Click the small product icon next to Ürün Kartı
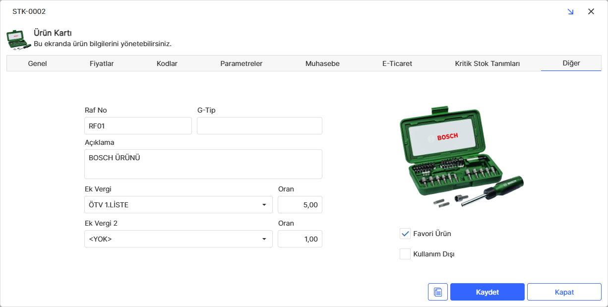Screen dimensions: 608x307 point(18,40)
